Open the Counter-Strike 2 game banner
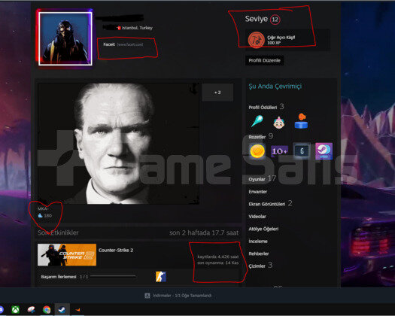The width and height of the screenshot is (395, 316). click(67, 254)
